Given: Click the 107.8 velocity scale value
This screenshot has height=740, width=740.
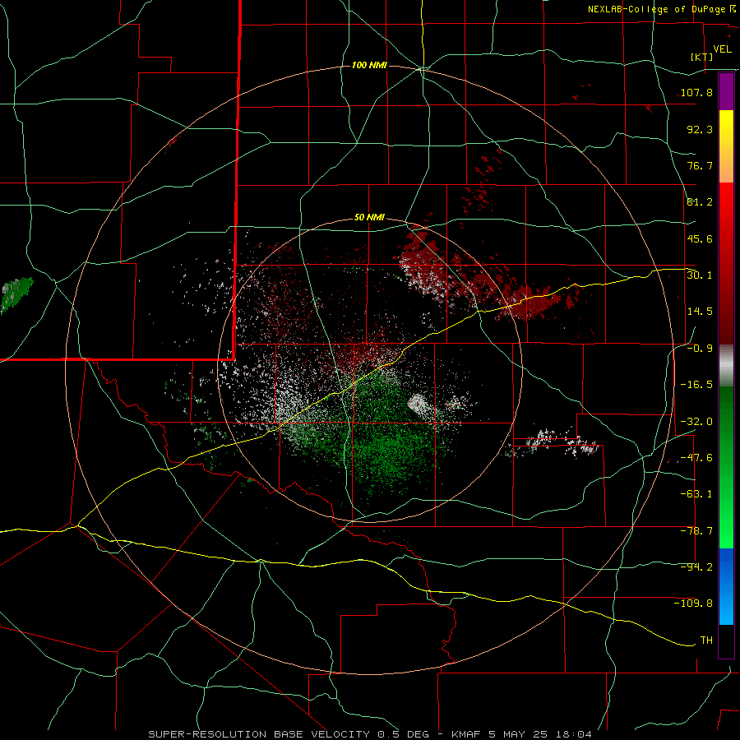Looking at the screenshot, I should (696, 92).
